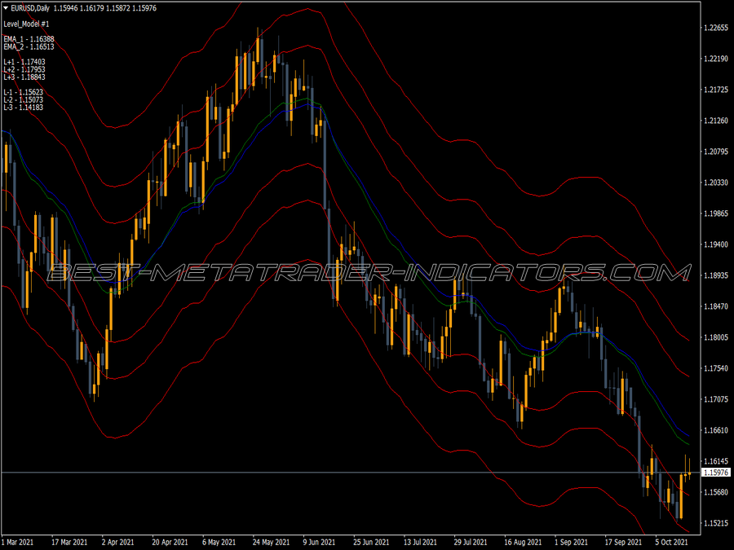734x550 pixels.
Task: Click price scale value 1.22655
Action: coord(716,28)
